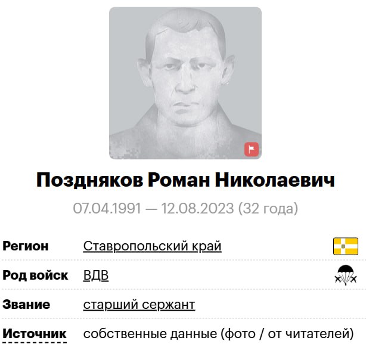Click the death date 12.08.2023

(197, 209)
